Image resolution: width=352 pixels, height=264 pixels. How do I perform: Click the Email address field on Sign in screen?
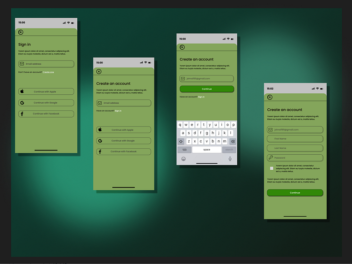pyautogui.click(x=46, y=64)
